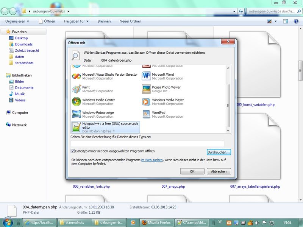This screenshot has width=303, height=227.
Task: Pick the Windows-Fotoanzeige icon
Action: pyautogui.click(x=76, y=114)
